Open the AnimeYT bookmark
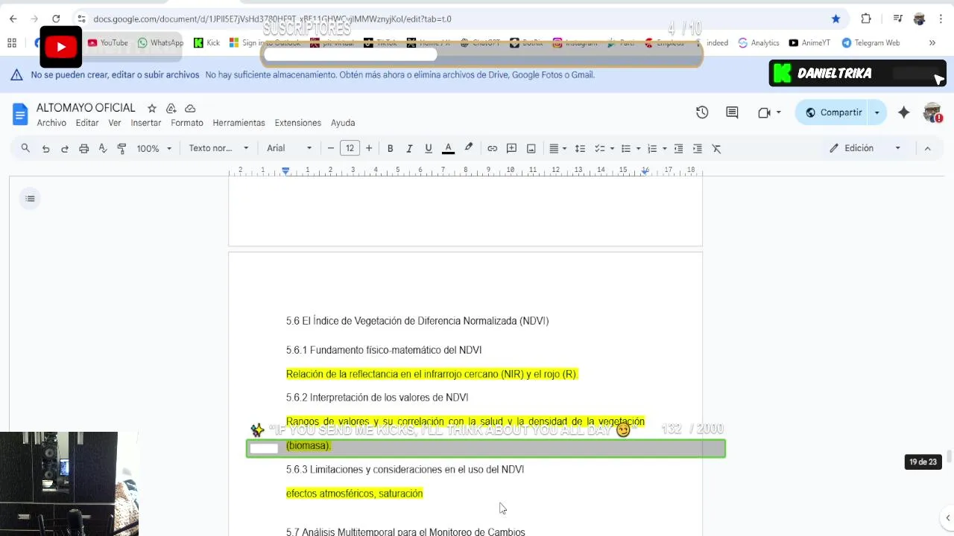The image size is (954, 536). point(809,43)
